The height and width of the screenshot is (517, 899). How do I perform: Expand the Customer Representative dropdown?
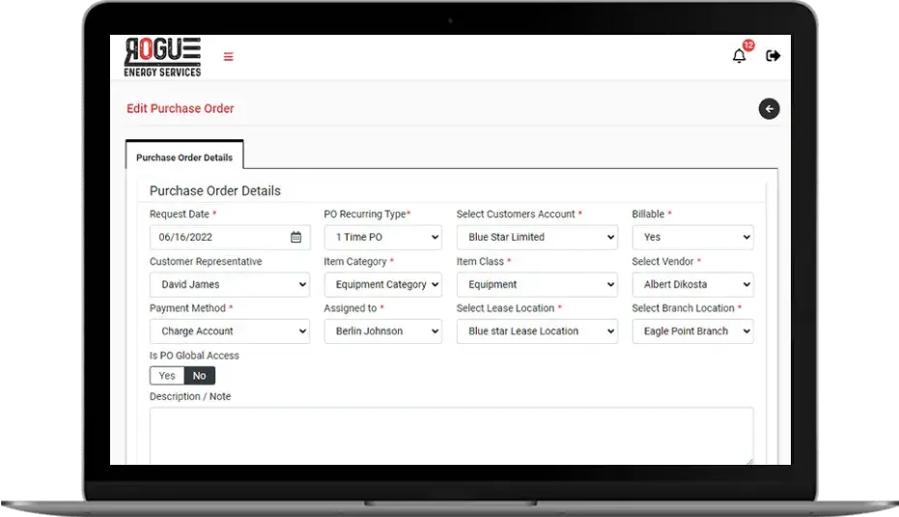[x=229, y=284]
